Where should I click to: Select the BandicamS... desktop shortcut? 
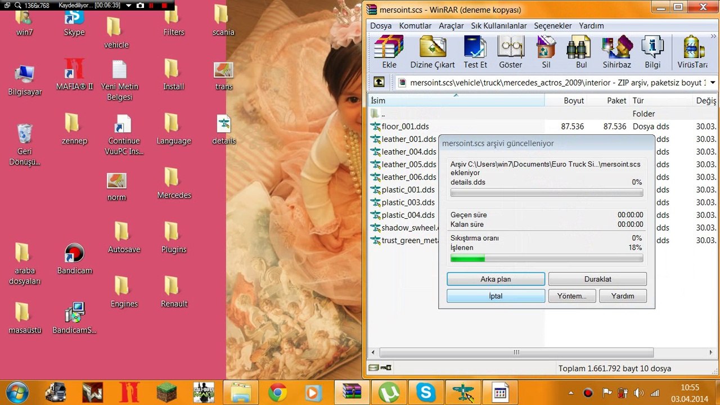[74, 318]
